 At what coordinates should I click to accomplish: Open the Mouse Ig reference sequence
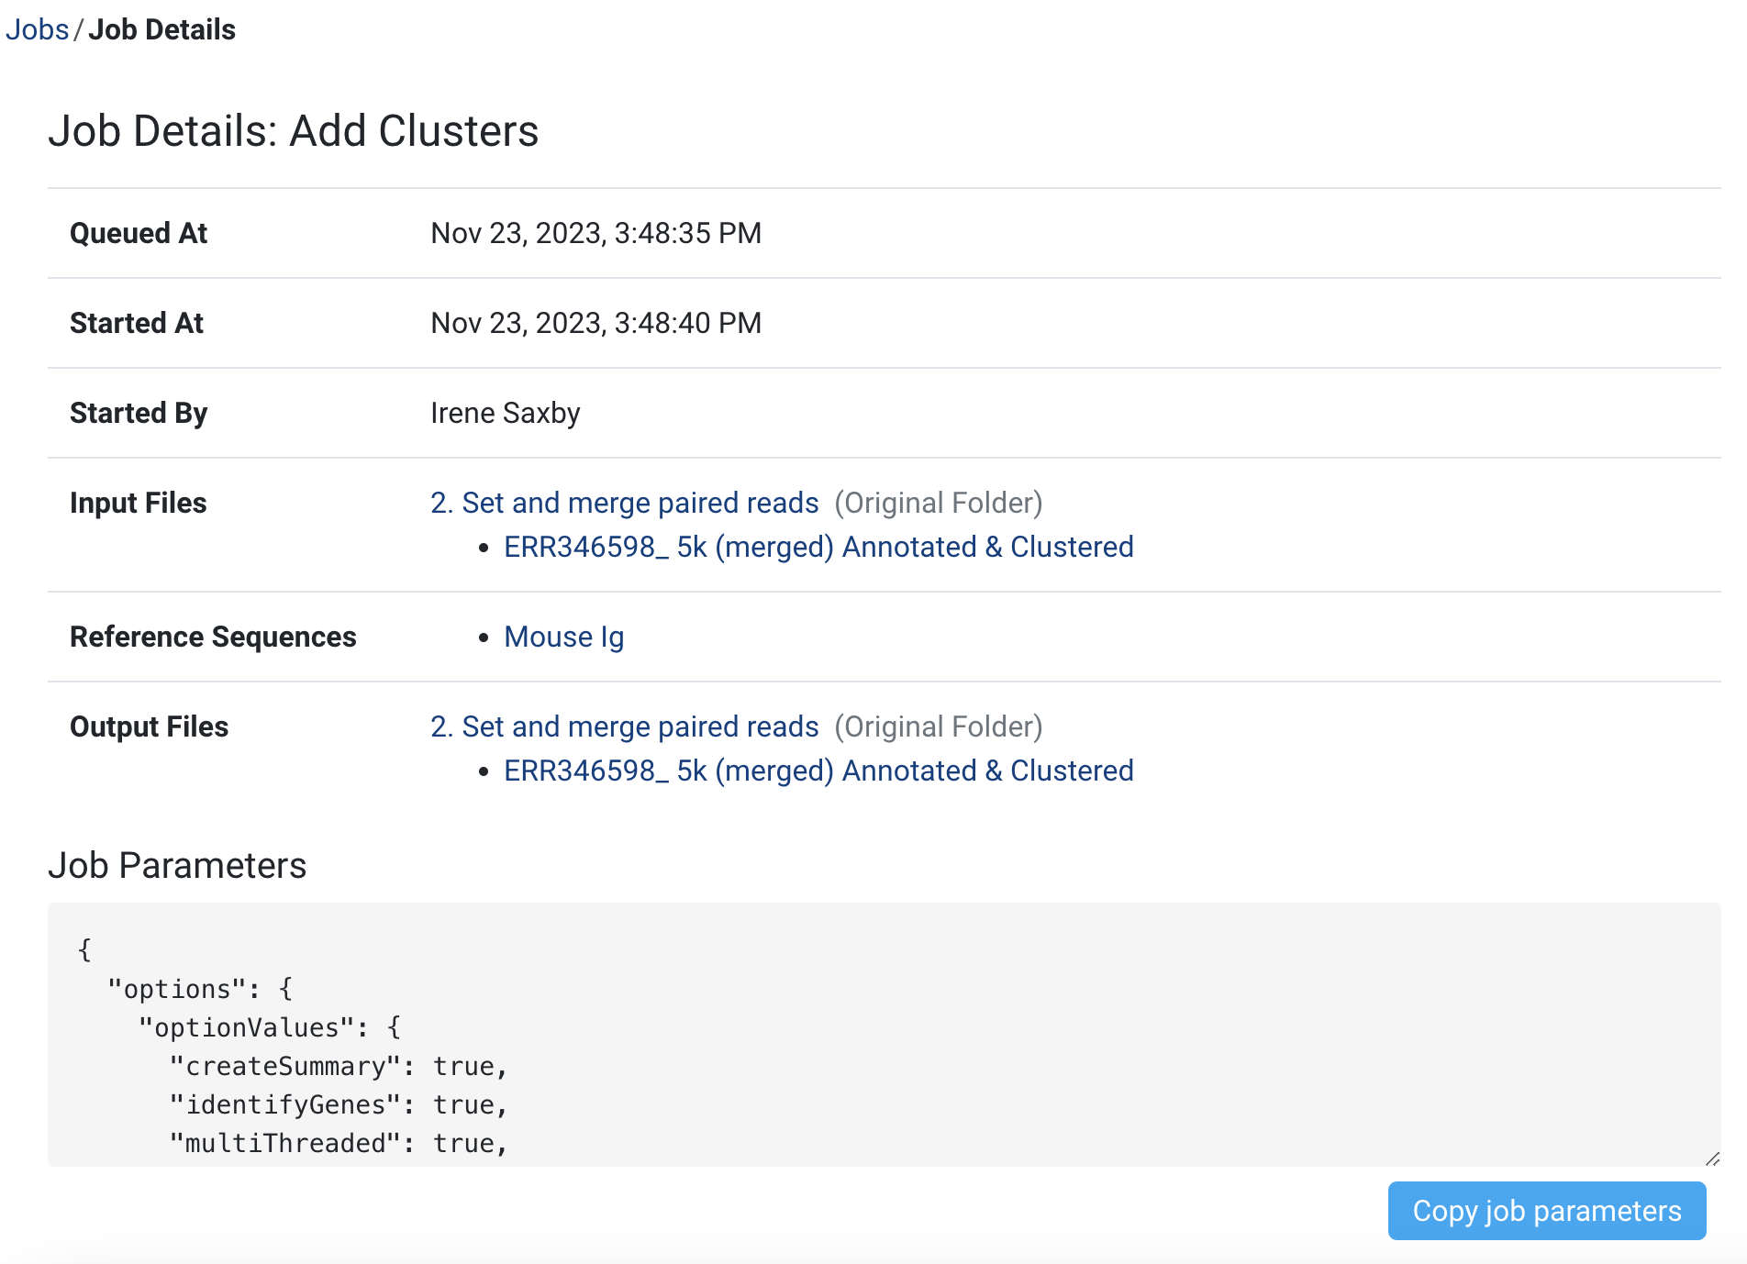(563, 637)
